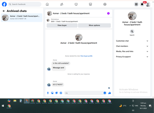
Task: Select the Asmar archived chat row
Action: tap(22, 17)
